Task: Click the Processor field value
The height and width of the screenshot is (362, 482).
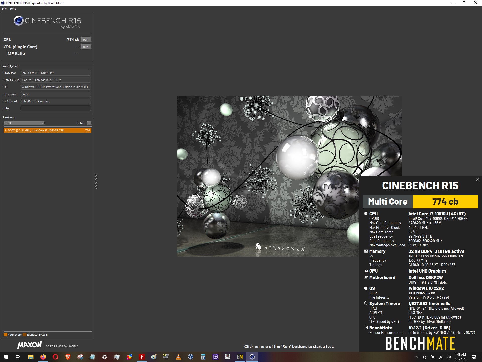Action: point(56,73)
